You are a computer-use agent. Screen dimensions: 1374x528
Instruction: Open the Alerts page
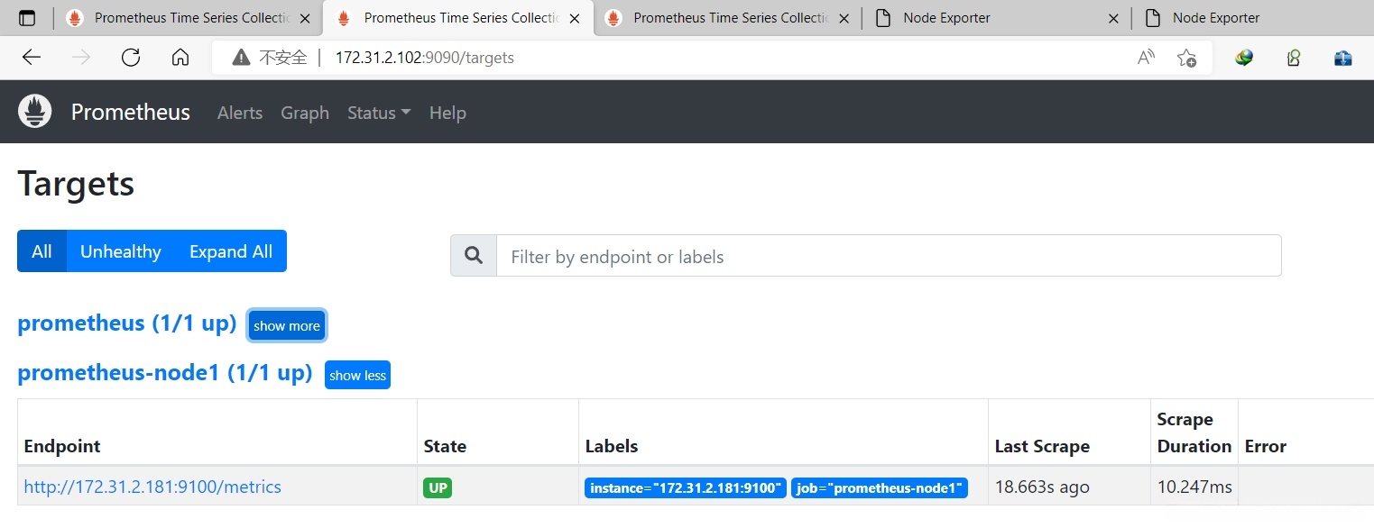click(240, 113)
